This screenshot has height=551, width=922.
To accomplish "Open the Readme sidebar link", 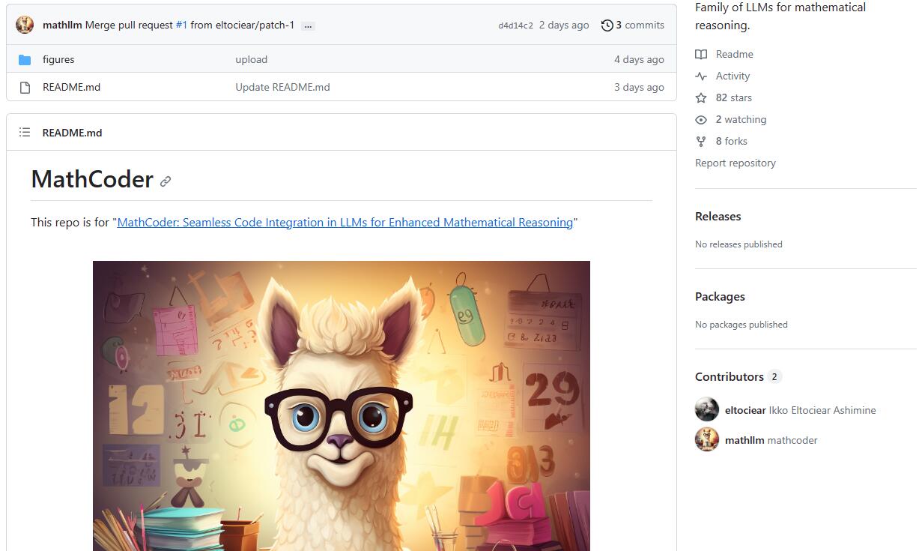I will point(734,54).
